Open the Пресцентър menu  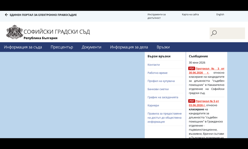click(x=62, y=47)
